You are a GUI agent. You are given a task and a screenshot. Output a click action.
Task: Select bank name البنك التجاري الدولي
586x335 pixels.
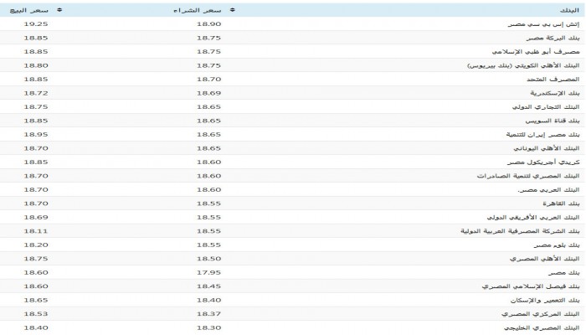(546, 107)
